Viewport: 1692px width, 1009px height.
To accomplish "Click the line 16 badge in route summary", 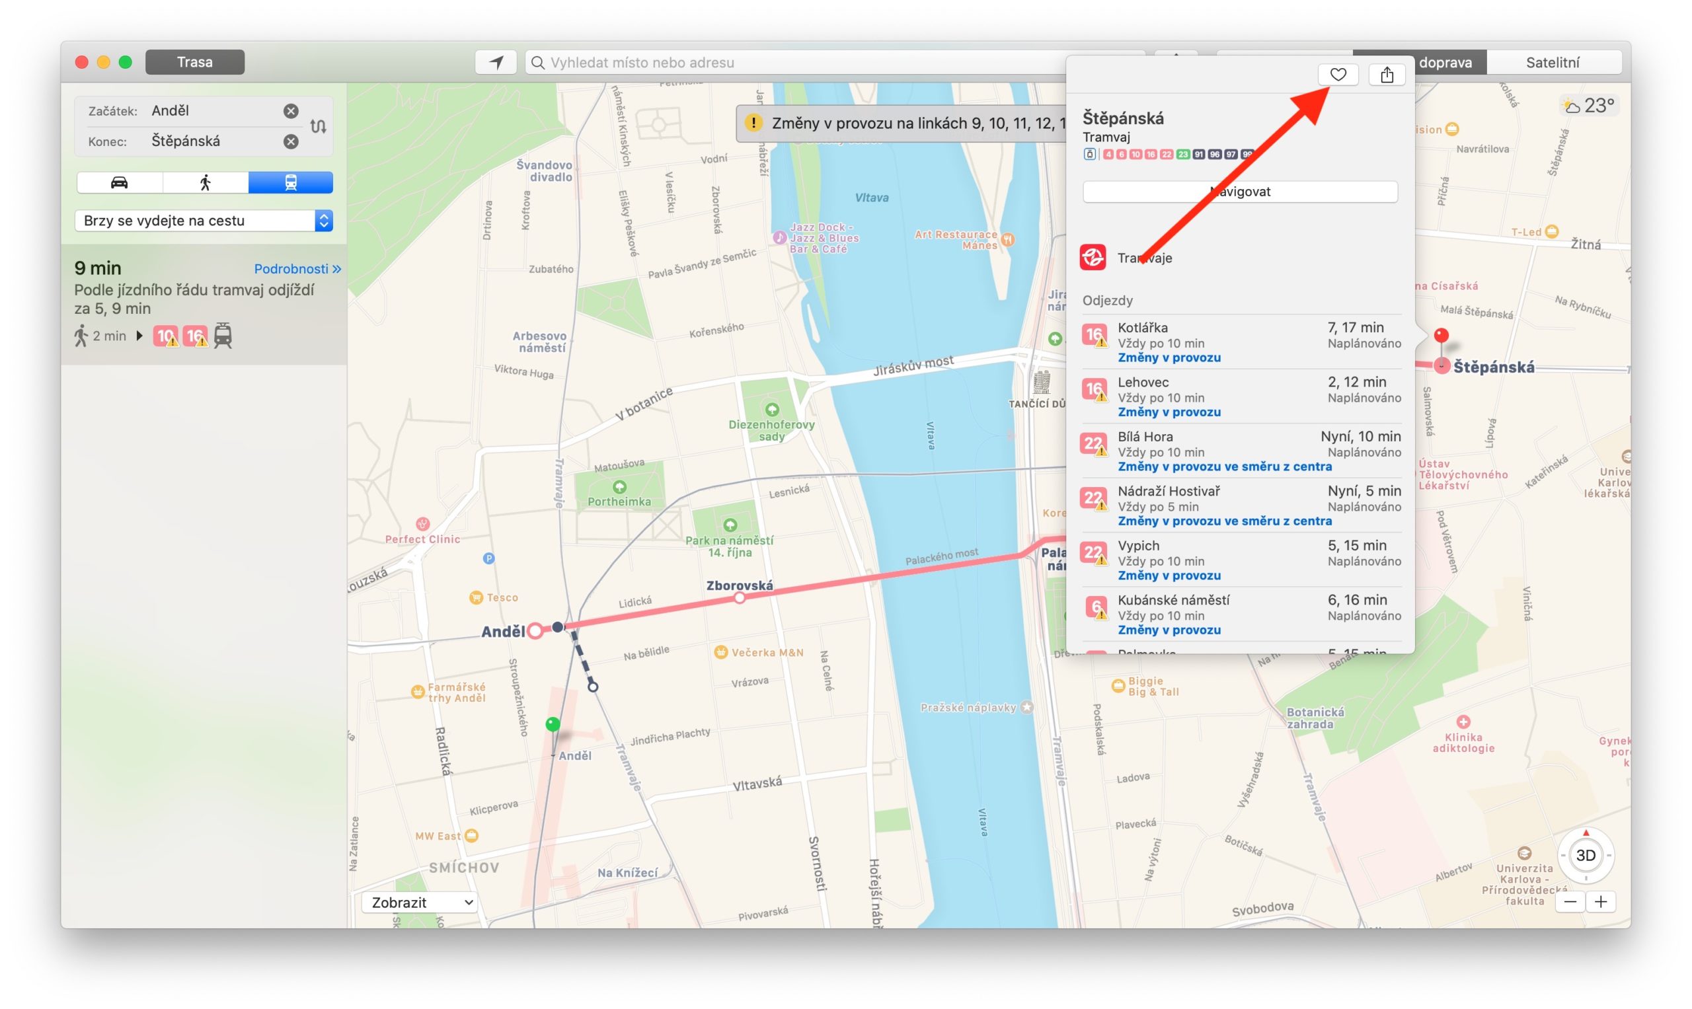I will [195, 336].
